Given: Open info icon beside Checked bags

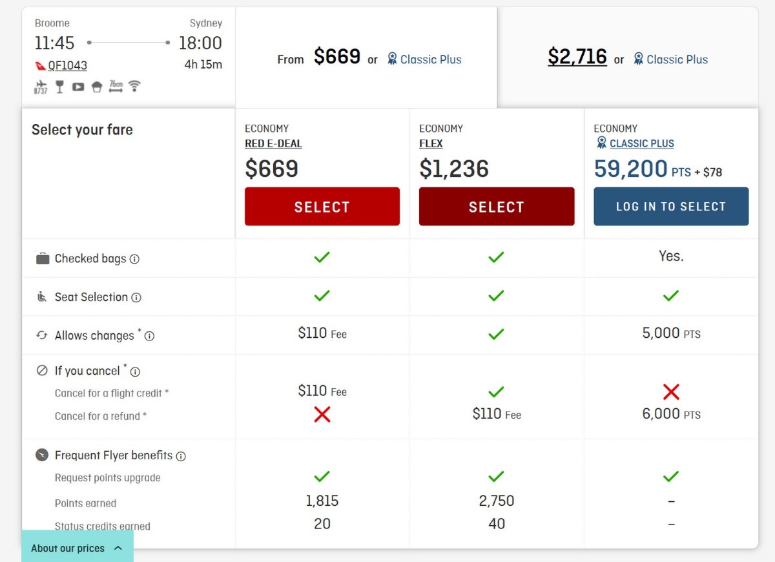Looking at the screenshot, I should pyautogui.click(x=134, y=259).
